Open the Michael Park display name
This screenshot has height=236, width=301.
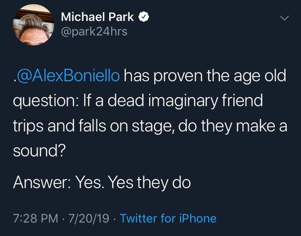[97, 16]
